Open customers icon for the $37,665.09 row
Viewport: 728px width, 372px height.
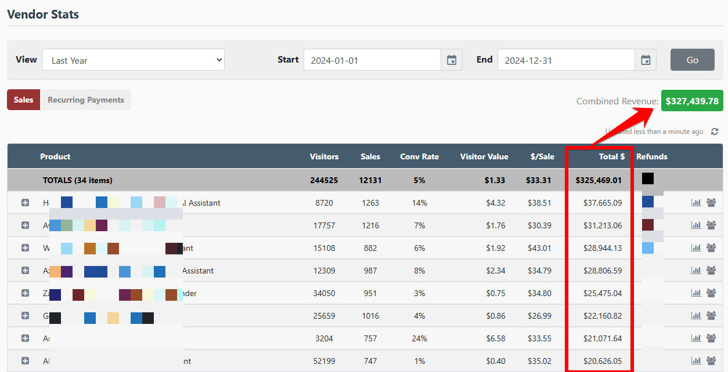711,203
